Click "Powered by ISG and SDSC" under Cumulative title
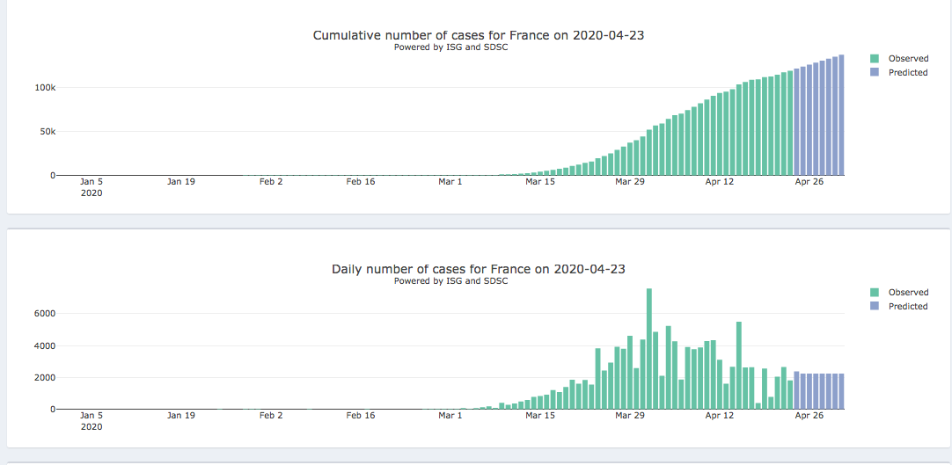The width and height of the screenshot is (952, 465). [x=450, y=47]
